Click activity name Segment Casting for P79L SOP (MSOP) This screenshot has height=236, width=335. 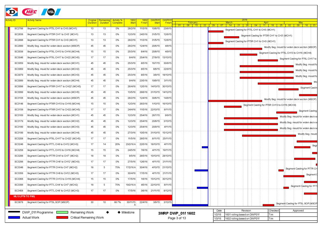48,202
